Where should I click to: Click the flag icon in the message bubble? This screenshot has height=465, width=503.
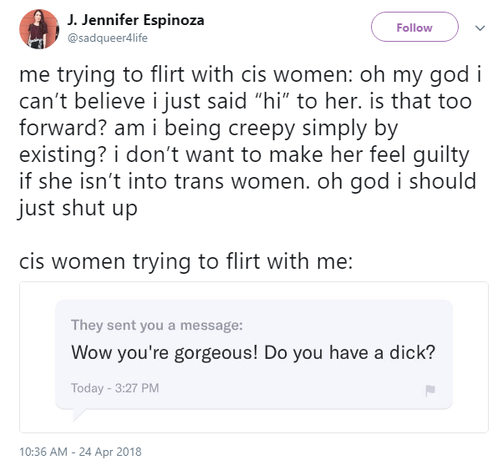431,389
